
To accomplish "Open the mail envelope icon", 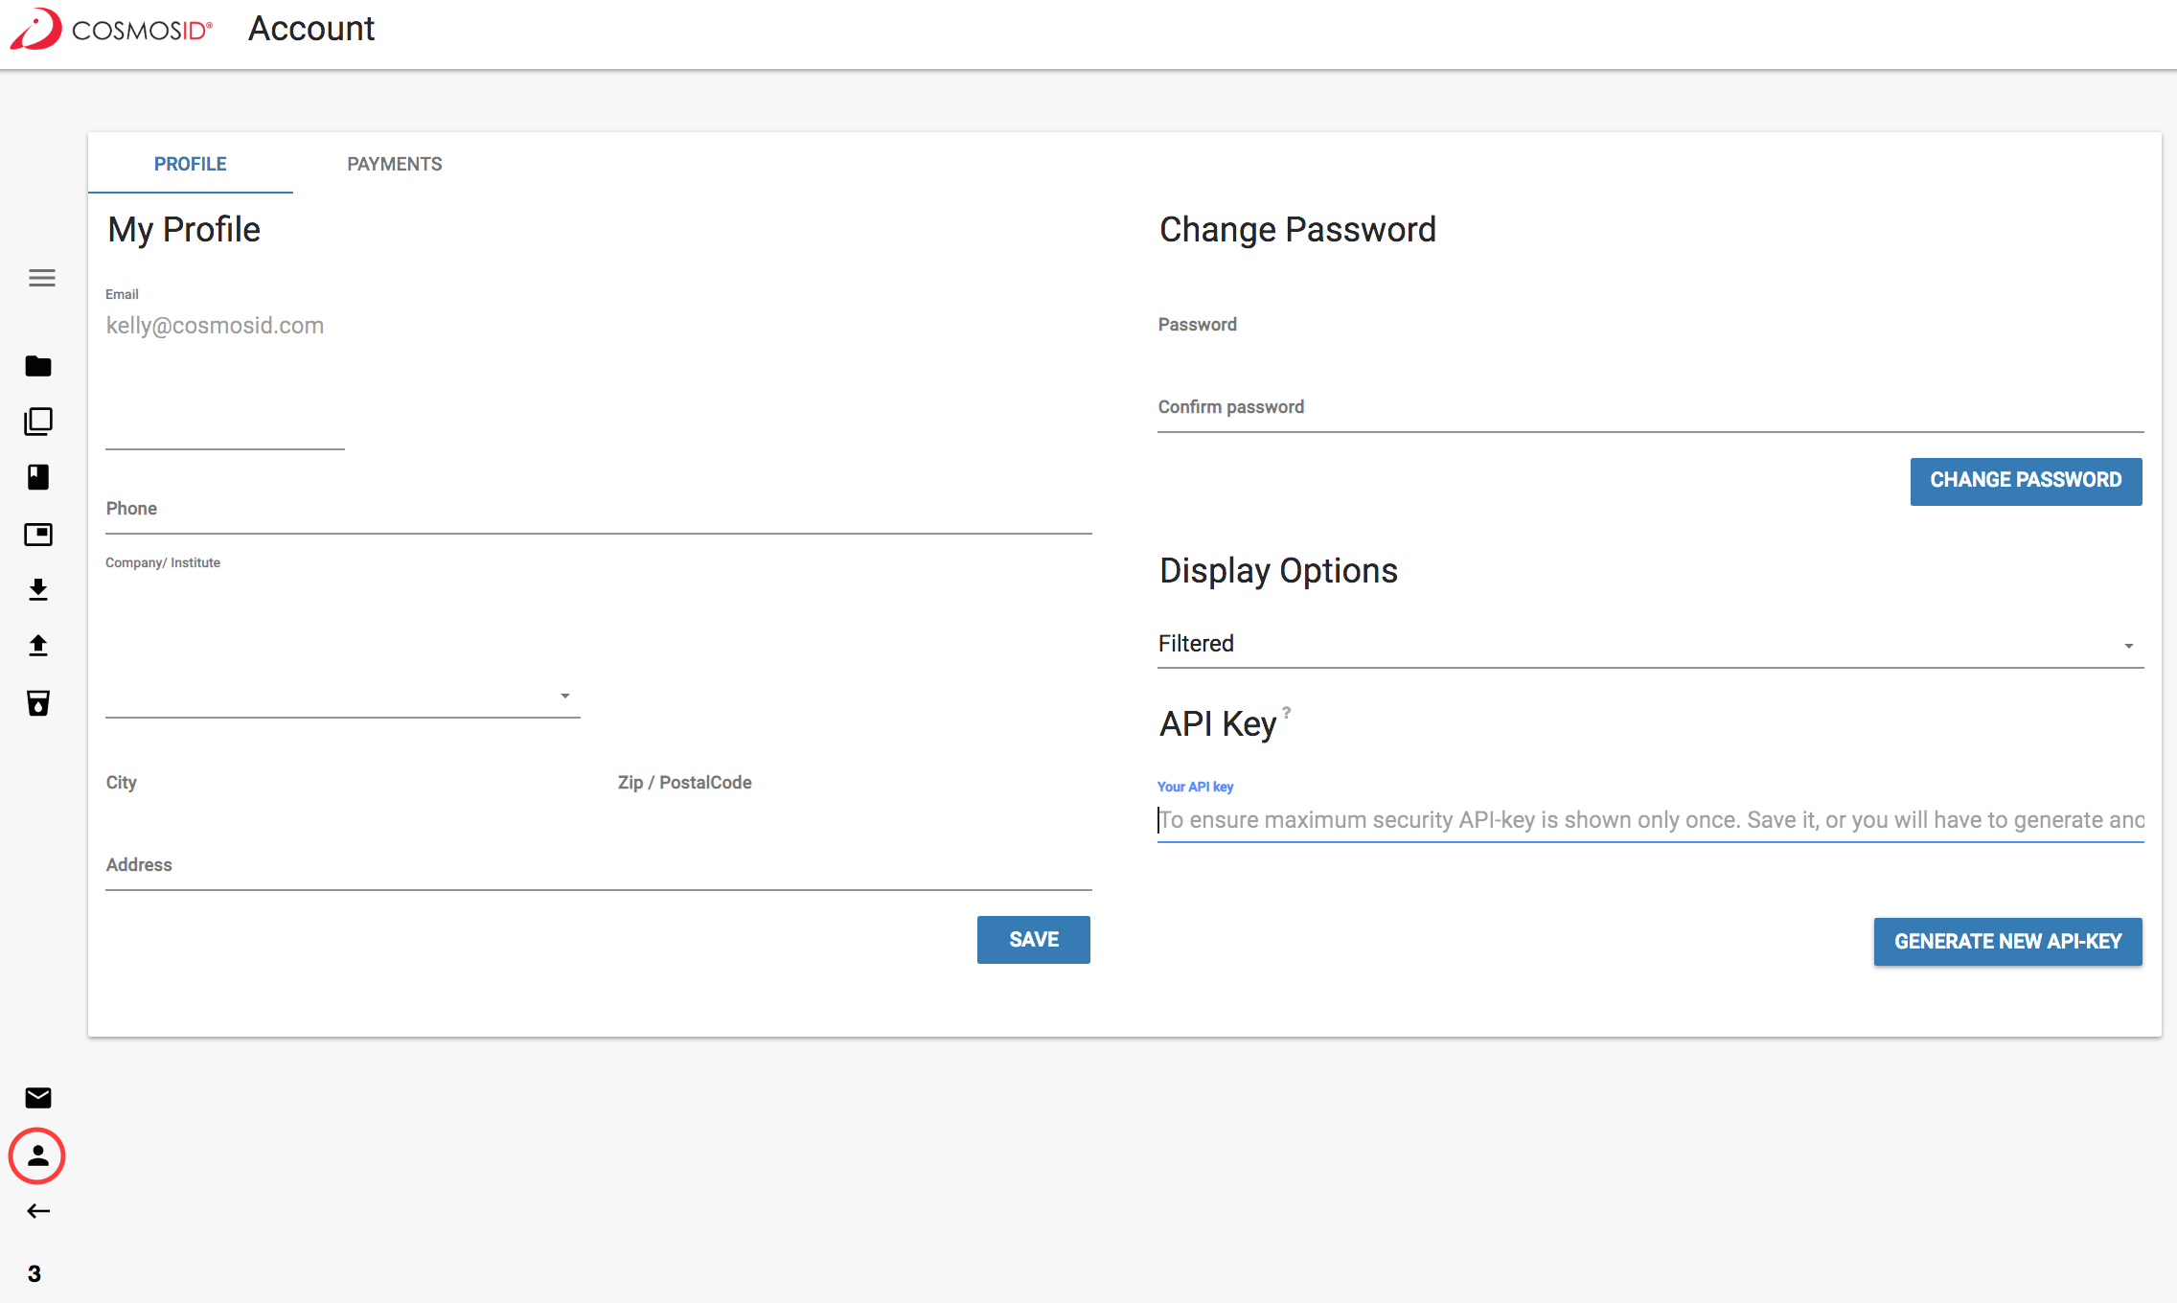I will 38,1098.
